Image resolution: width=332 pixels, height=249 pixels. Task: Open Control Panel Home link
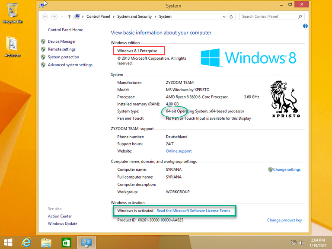(x=65, y=30)
